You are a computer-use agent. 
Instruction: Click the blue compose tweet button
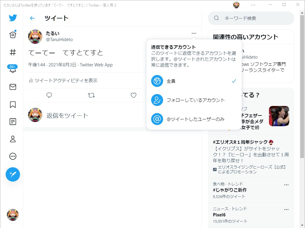click(x=12, y=174)
